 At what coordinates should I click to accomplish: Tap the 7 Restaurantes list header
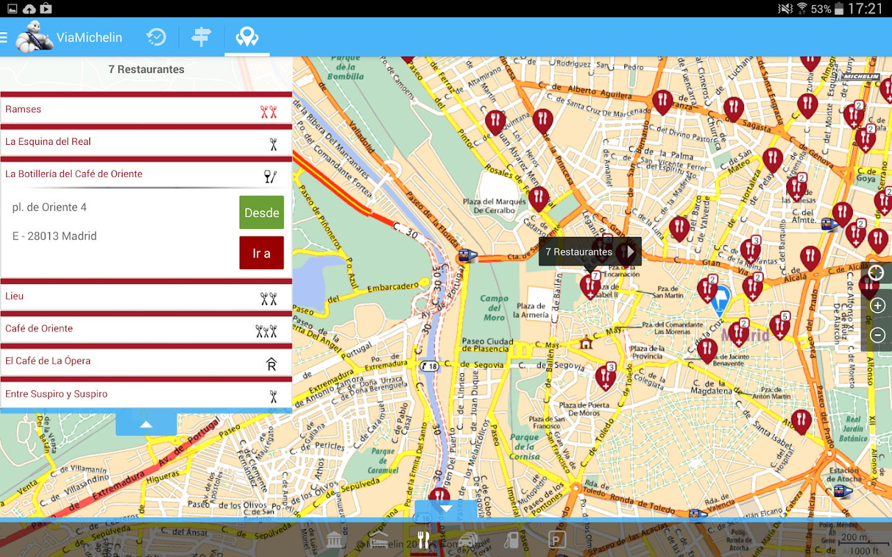146,69
